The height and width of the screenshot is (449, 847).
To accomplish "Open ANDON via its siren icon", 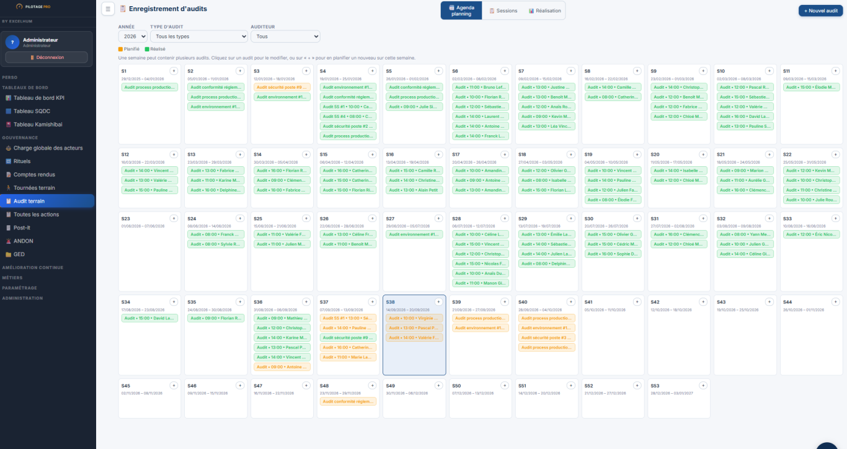I will tap(9, 241).
